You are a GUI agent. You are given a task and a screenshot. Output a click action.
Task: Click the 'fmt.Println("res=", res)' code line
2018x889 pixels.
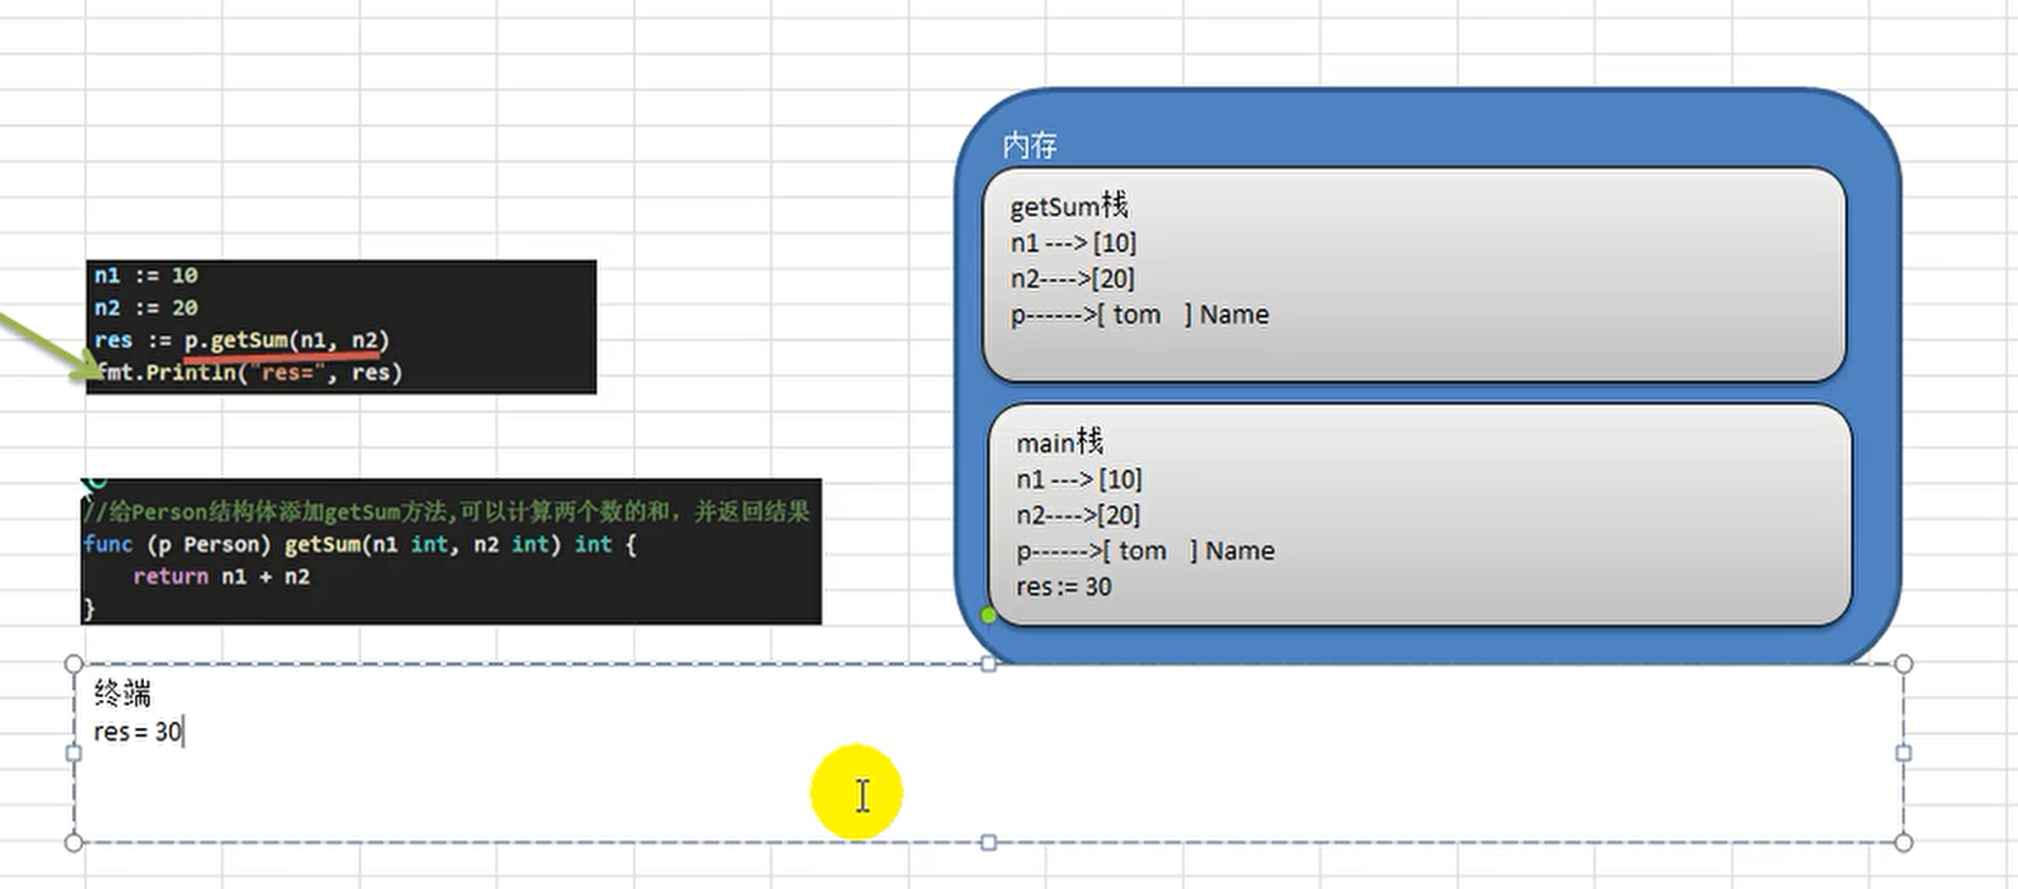(247, 373)
